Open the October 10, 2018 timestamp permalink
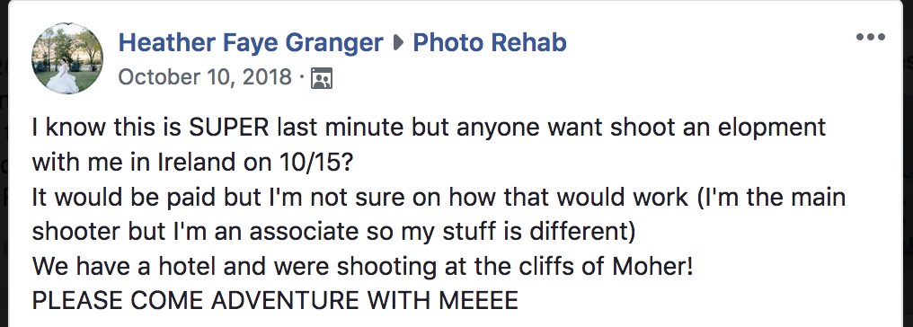The image size is (913, 327). pyautogui.click(x=205, y=76)
